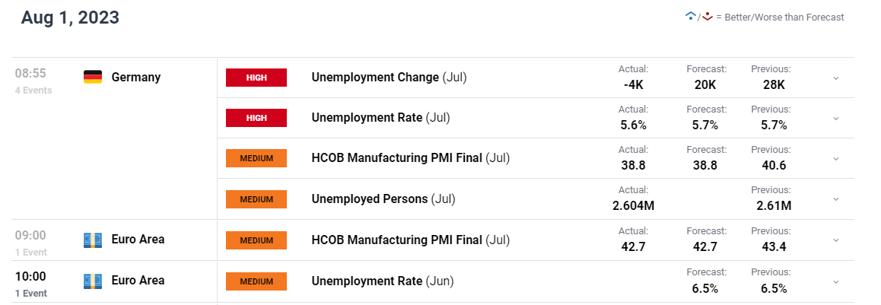The image size is (881, 305).
Task: Open the Unemployment Change (Jul) event
Action: pyautogui.click(x=389, y=78)
